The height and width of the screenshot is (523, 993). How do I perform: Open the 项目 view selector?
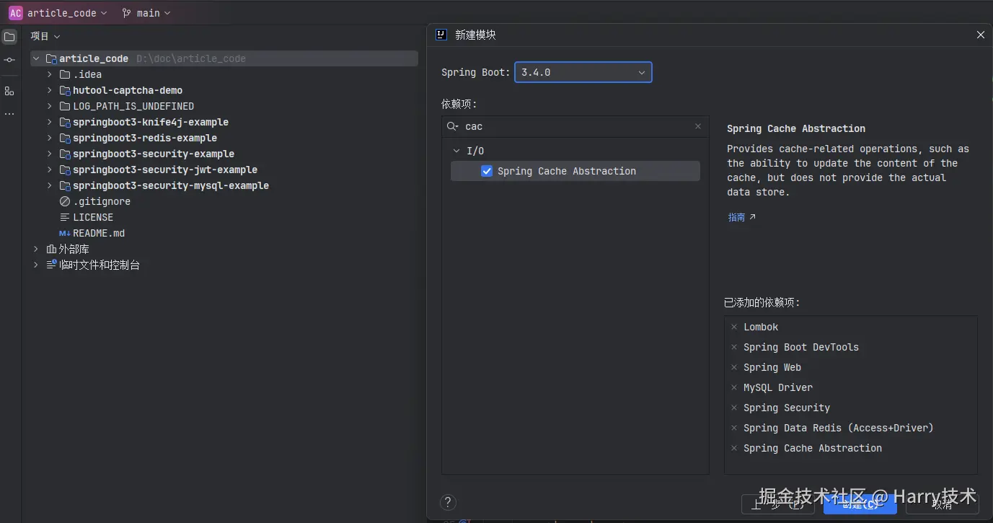45,36
